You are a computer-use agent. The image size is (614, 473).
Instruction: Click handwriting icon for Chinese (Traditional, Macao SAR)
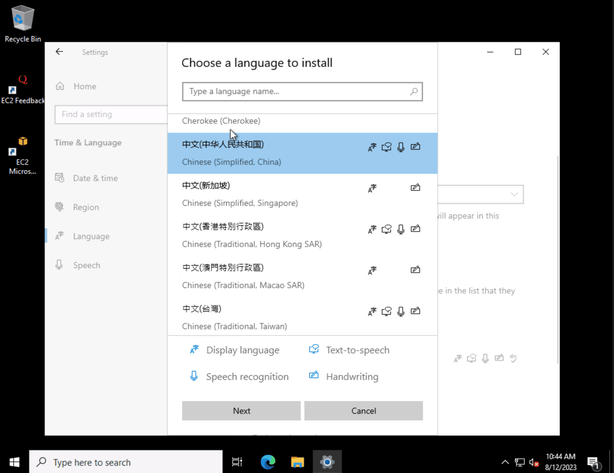(415, 269)
